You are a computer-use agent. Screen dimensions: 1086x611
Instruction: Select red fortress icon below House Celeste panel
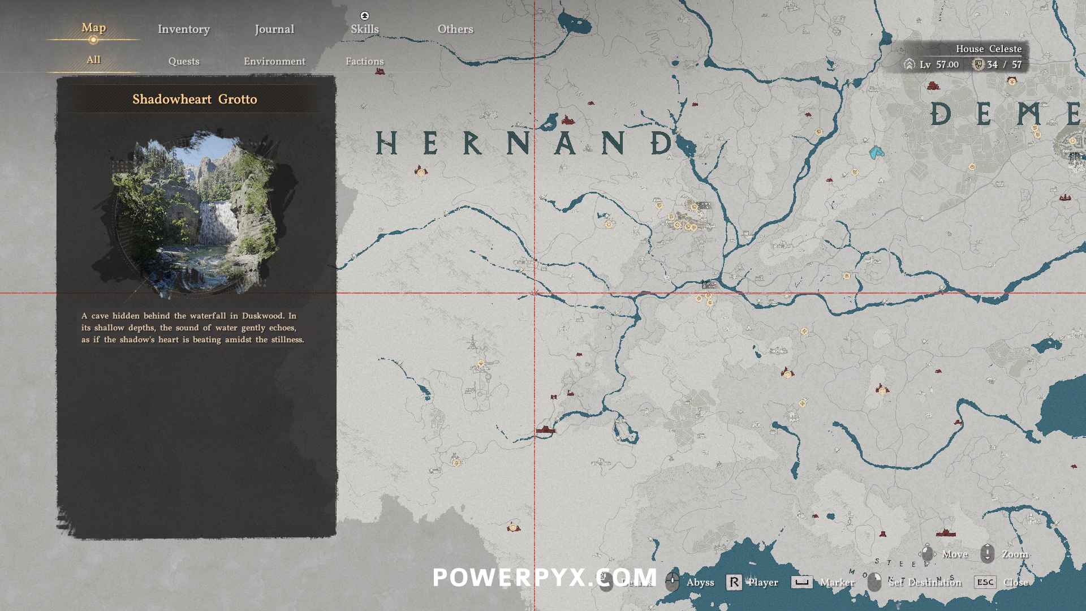pyautogui.click(x=933, y=86)
